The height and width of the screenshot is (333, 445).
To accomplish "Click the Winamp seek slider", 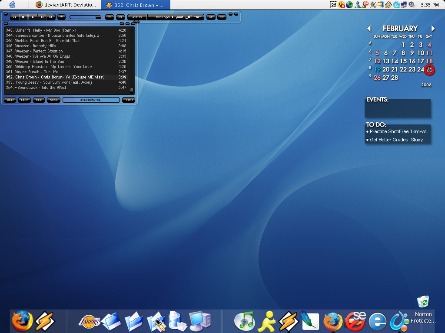I will click(x=85, y=17).
